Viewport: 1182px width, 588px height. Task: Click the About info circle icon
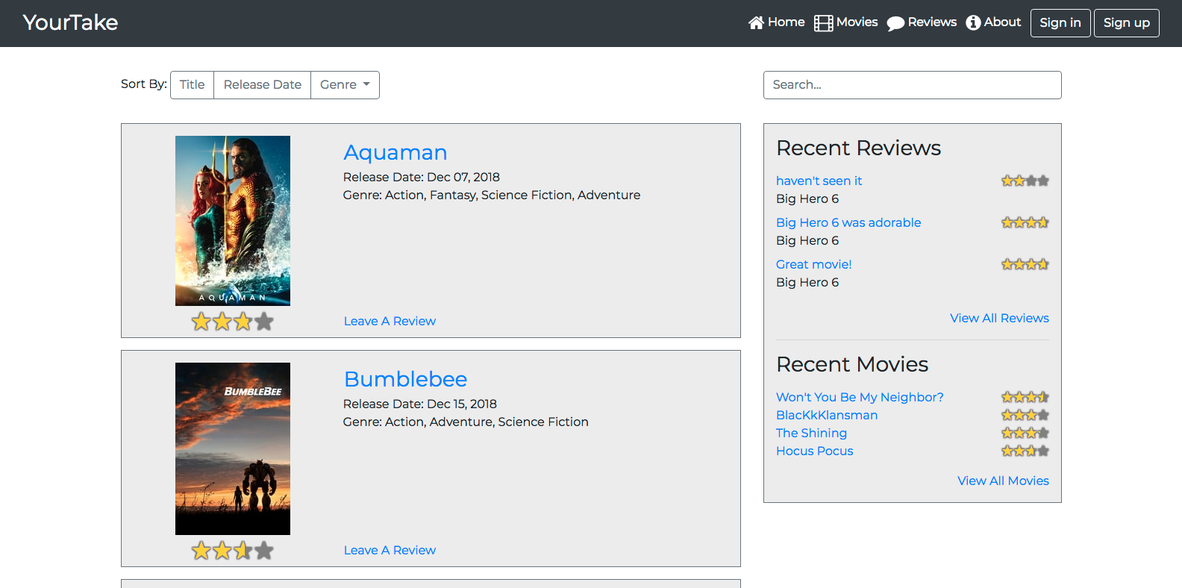click(x=973, y=23)
